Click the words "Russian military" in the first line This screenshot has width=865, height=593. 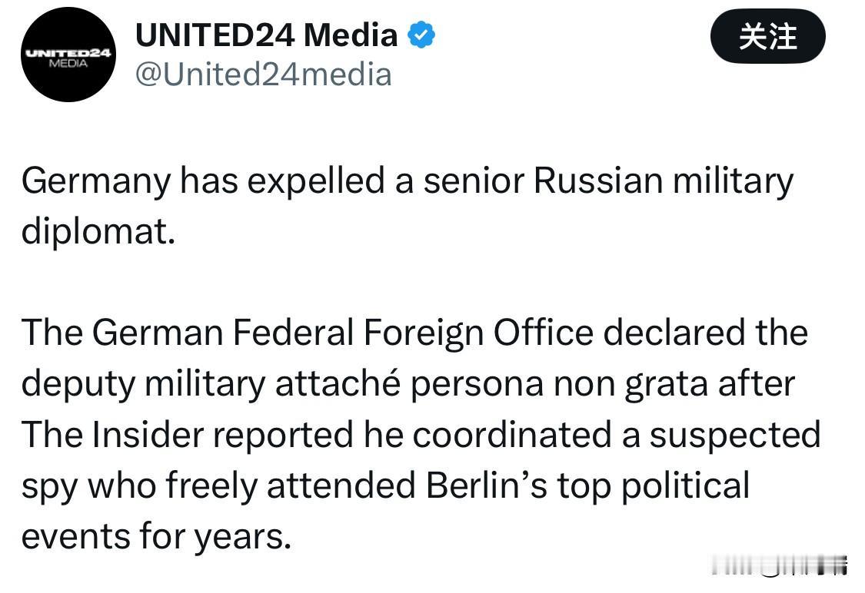point(663,181)
